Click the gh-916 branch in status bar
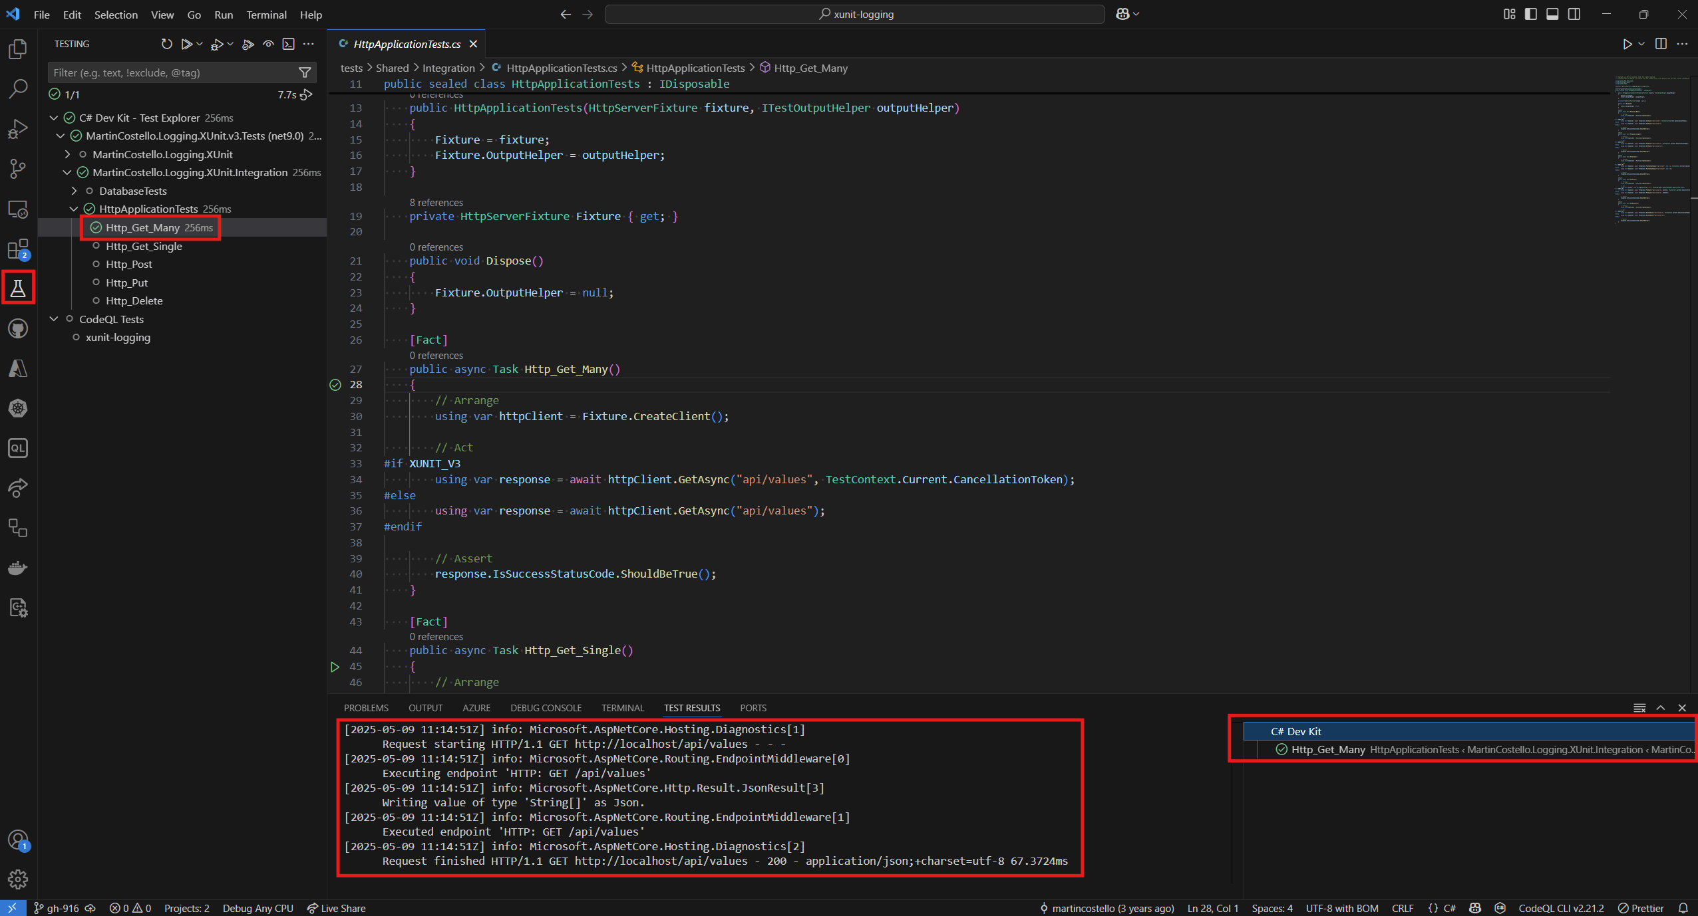This screenshot has width=1698, height=916. (x=57, y=908)
